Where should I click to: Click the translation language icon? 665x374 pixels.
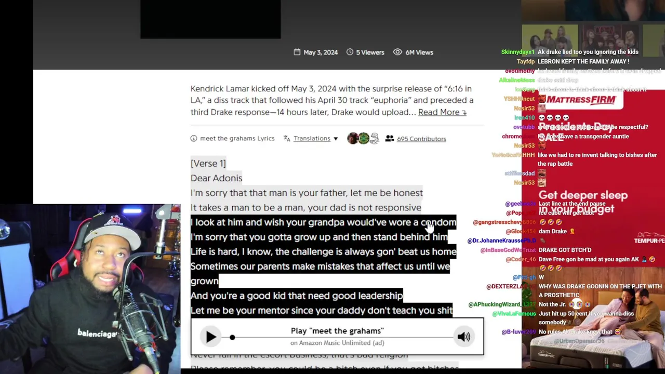[x=287, y=139]
